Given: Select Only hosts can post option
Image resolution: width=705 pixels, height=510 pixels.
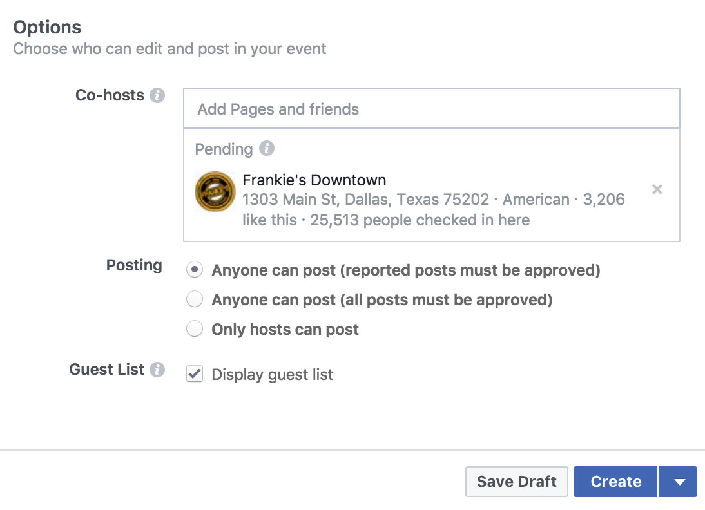Looking at the screenshot, I should [x=194, y=329].
